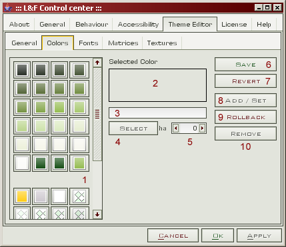Click the scrollbar up arrow in color palette
286x247 pixels.
97,63
